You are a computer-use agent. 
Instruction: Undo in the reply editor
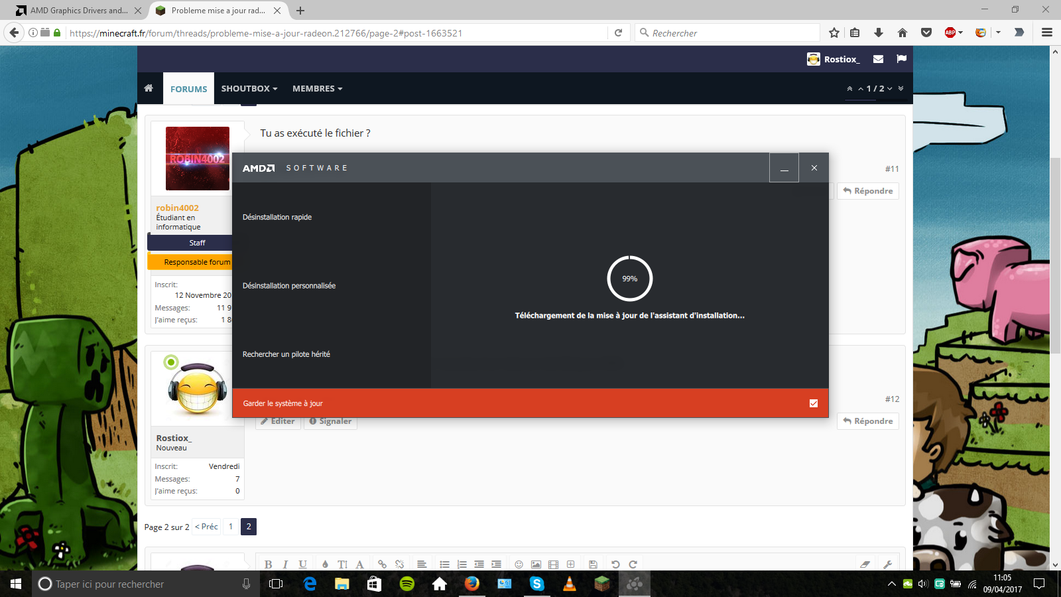[x=615, y=564]
